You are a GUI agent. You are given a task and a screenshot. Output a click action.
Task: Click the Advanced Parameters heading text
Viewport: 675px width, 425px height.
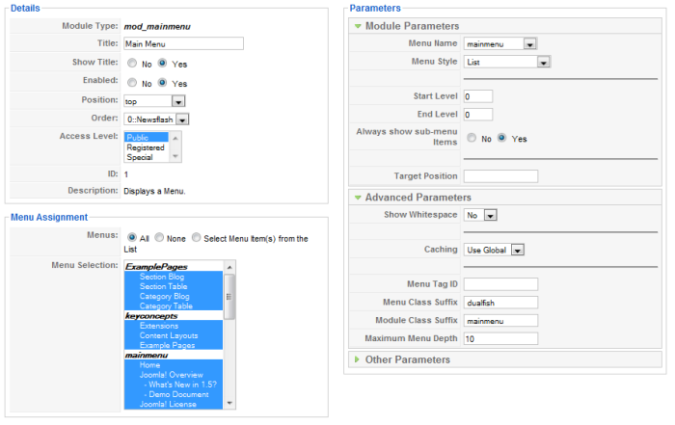pyautogui.click(x=418, y=198)
